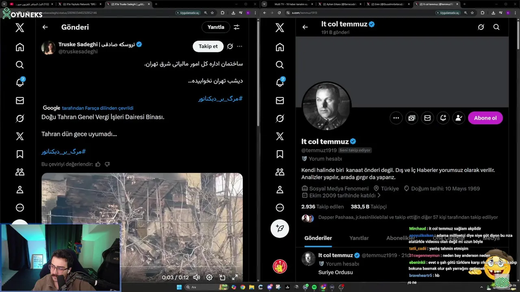Open Notifications in right window sidebar
Image resolution: width=520 pixels, height=292 pixels.
click(279, 82)
